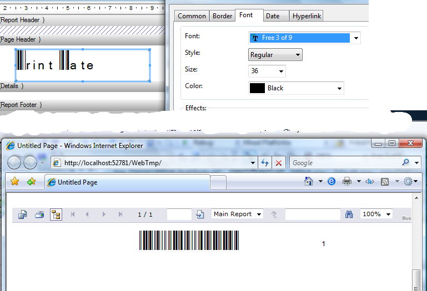Image resolution: width=427 pixels, height=291 pixels.
Task: Open the Font name dropdown
Action: coord(356,38)
